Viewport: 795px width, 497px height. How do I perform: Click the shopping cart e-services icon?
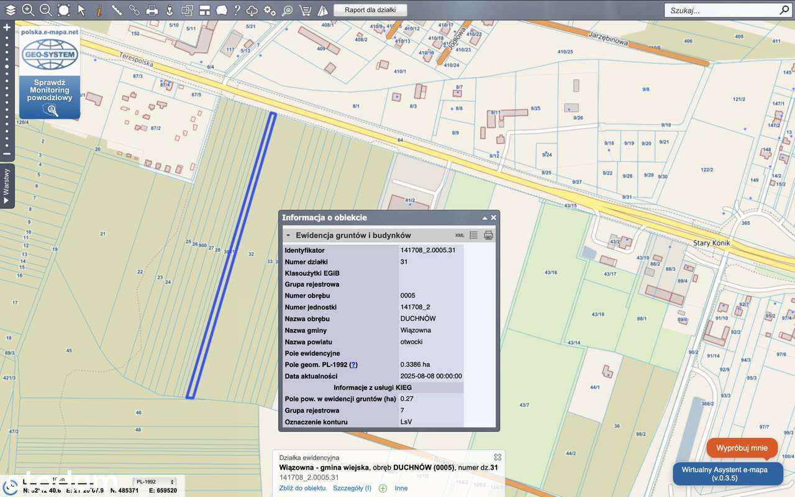(x=305, y=10)
